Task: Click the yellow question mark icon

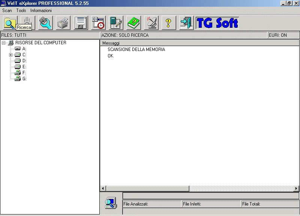Action: (169, 23)
